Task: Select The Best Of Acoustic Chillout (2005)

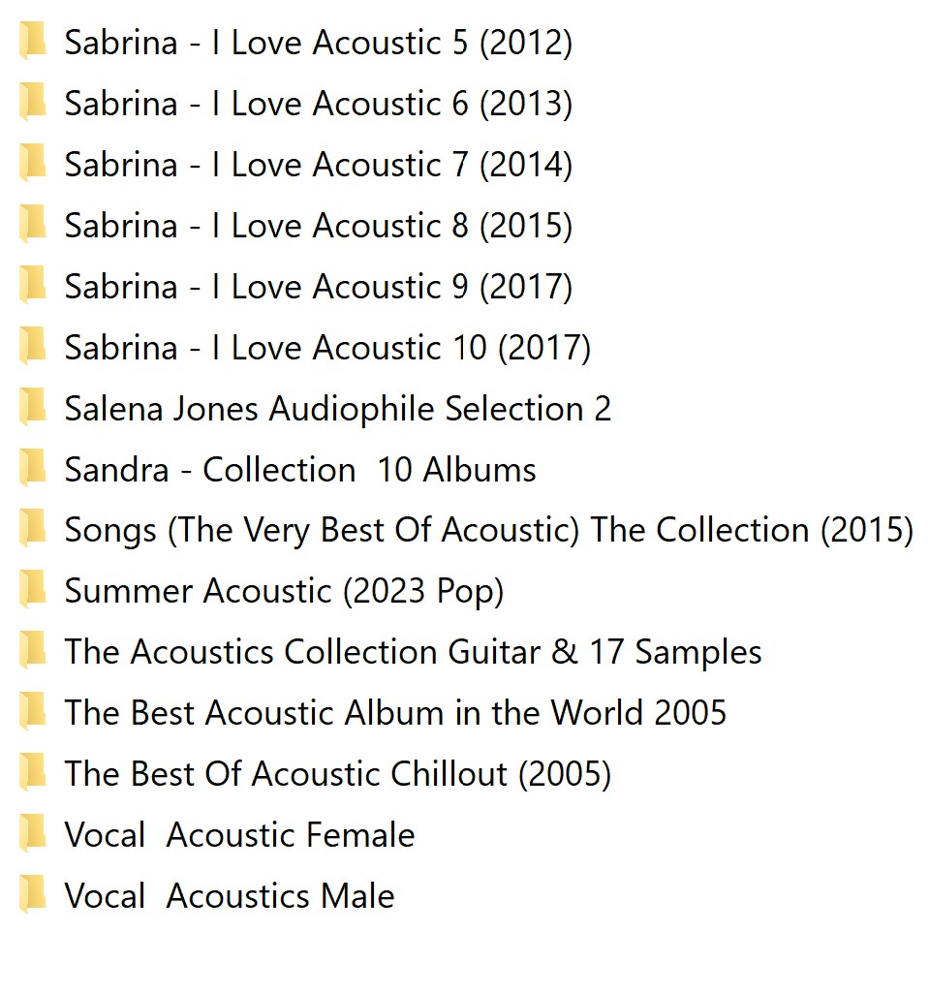Action: (x=337, y=773)
